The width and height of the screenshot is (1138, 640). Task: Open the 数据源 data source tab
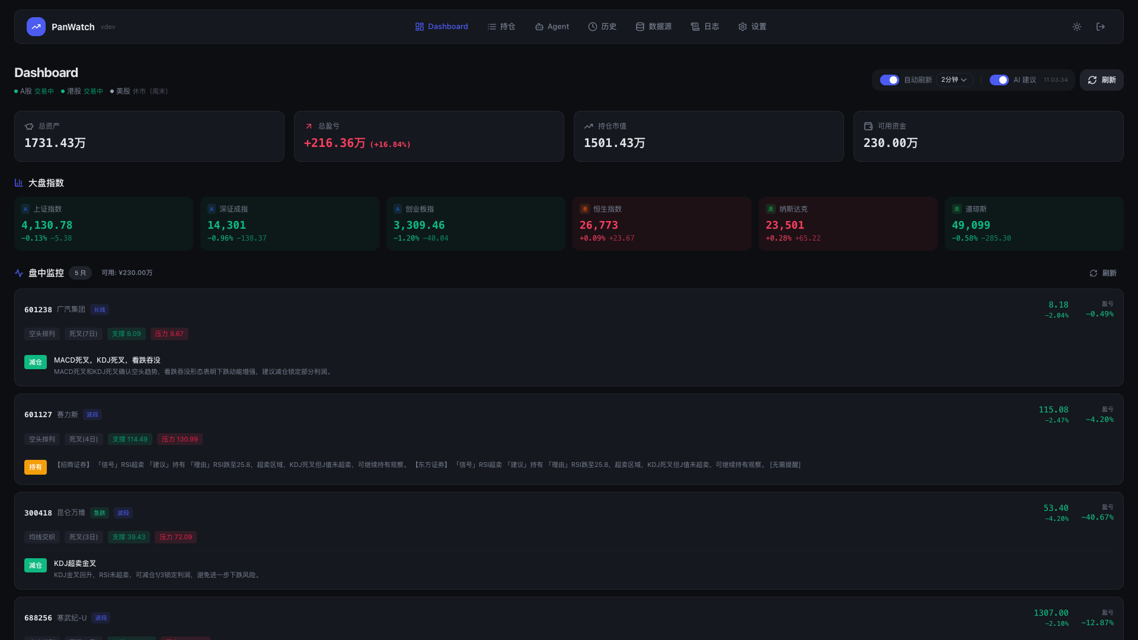pyautogui.click(x=654, y=27)
